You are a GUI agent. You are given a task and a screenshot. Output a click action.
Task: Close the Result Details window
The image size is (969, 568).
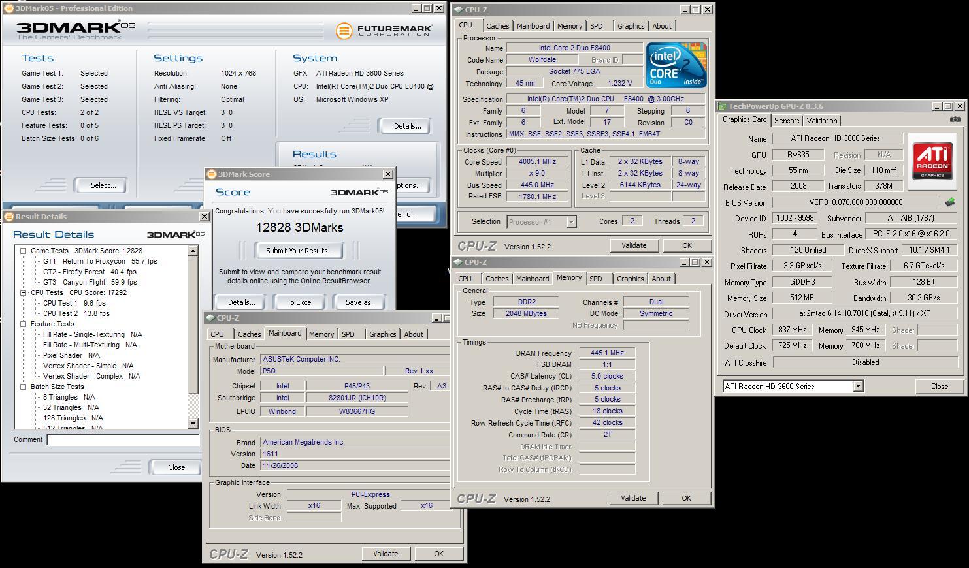pos(204,217)
